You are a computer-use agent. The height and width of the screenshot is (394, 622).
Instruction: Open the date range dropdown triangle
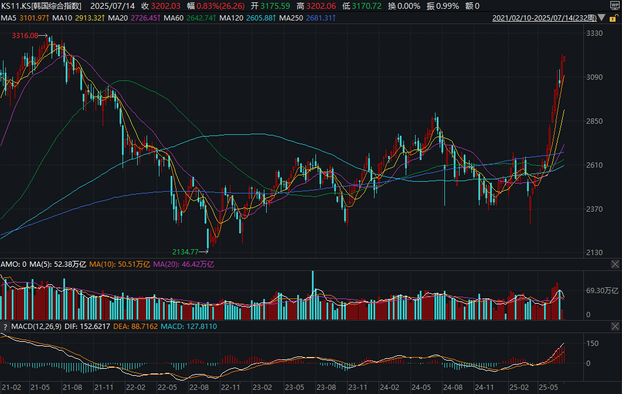click(x=601, y=18)
